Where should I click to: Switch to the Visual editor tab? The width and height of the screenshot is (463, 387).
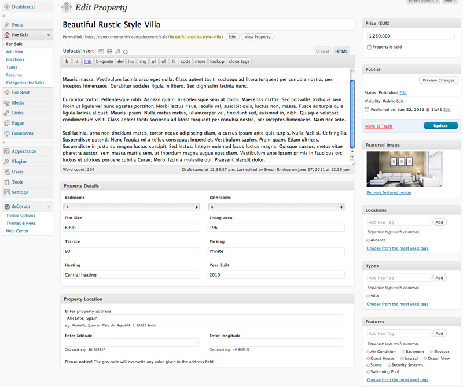[x=322, y=51]
